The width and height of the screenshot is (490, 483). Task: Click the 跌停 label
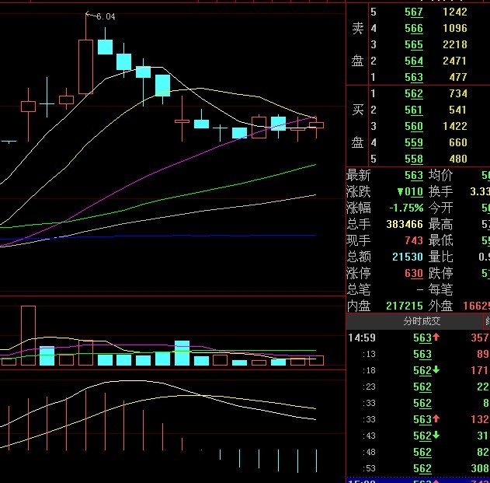[x=440, y=273]
